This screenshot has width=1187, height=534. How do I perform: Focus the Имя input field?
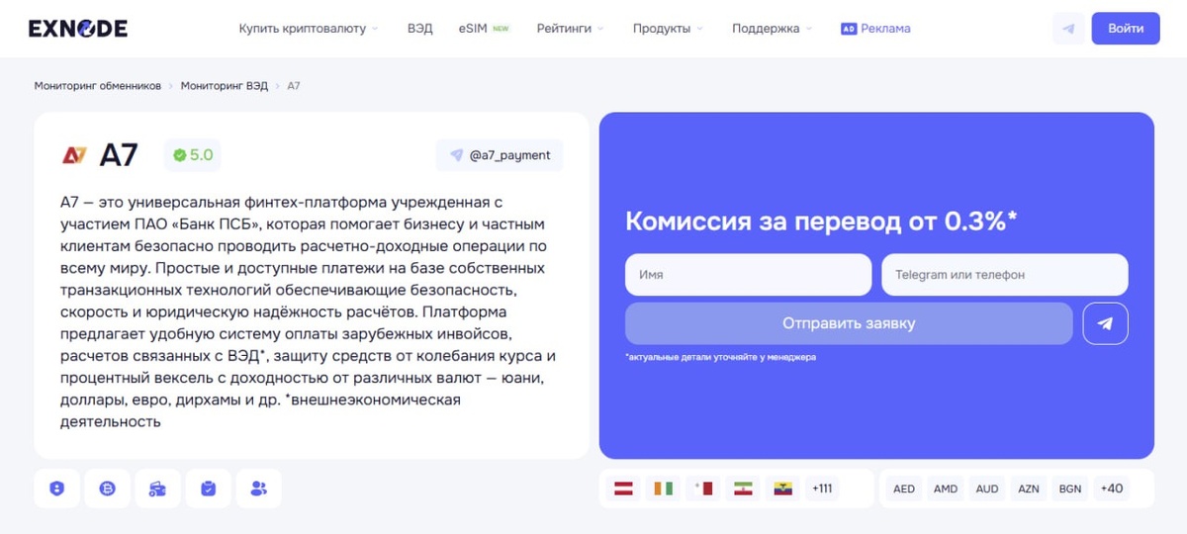[748, 275]
